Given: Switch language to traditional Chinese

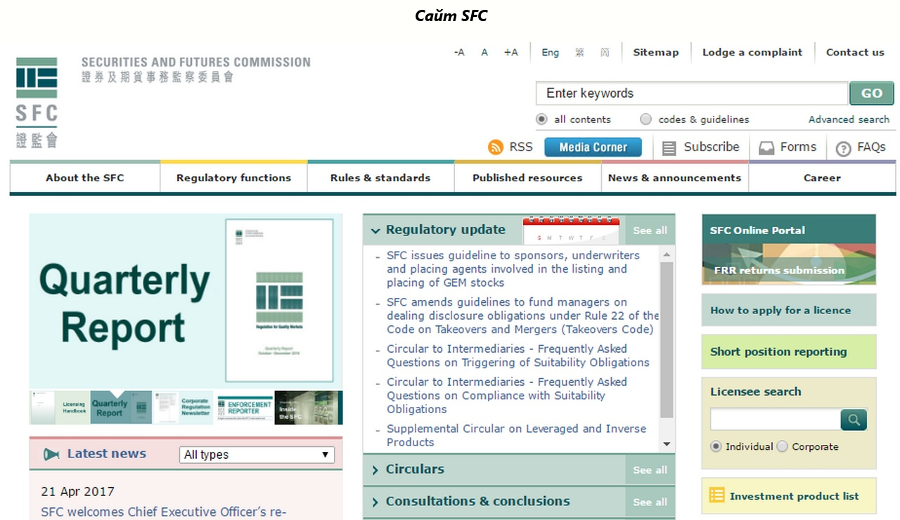Looking at the screenshot, I should tap(579, 53).
